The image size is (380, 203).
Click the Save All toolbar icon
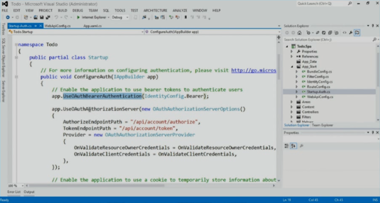point(48,18)
